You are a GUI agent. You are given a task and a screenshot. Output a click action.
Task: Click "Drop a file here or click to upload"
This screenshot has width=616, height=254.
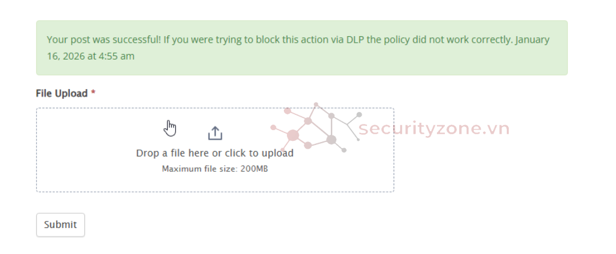(215, 153)
